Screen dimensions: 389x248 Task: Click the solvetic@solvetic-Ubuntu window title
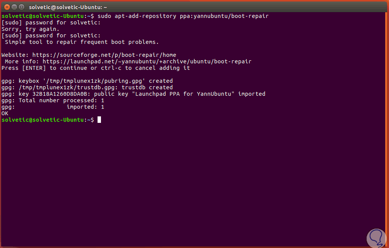tap(68, 7)
